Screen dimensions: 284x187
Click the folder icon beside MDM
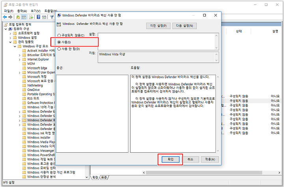click(x=24, y=64)
